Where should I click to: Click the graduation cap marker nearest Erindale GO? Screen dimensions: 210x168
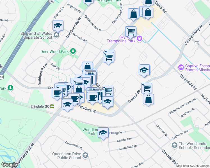[67, 104]
